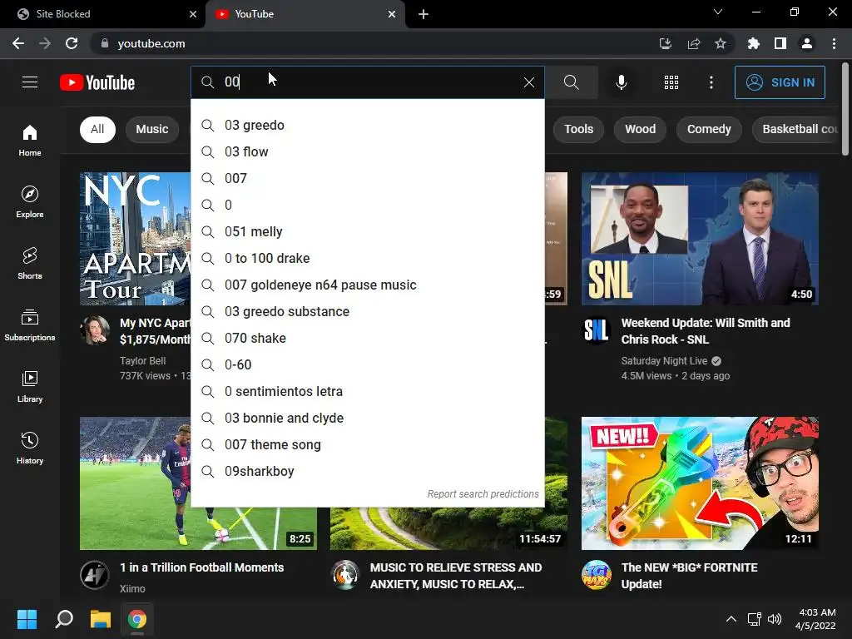
Task: Click the YouTube logo
Action: 97,82
